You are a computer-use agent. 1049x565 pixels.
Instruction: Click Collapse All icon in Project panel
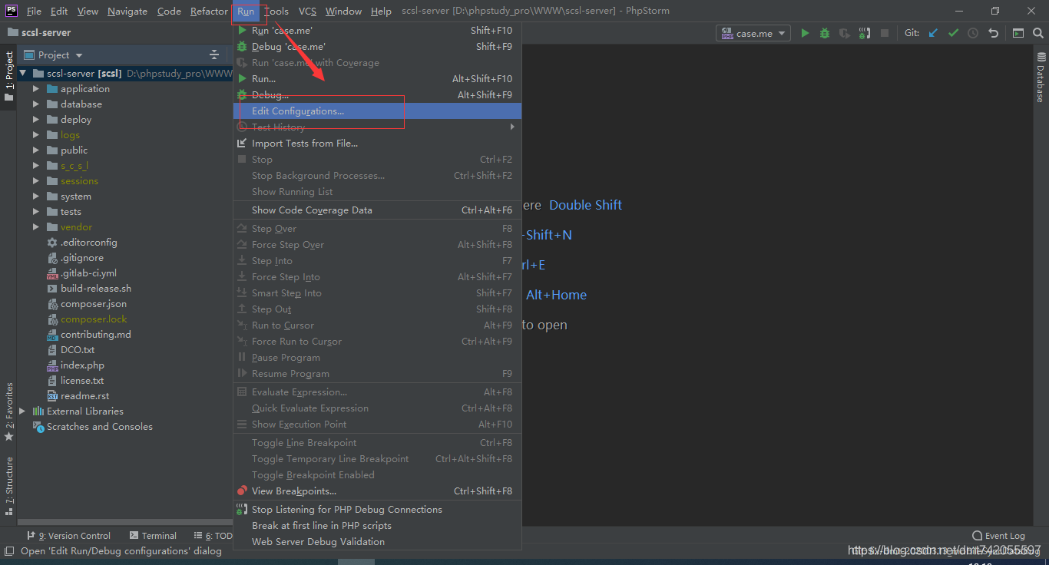point(214,55)
